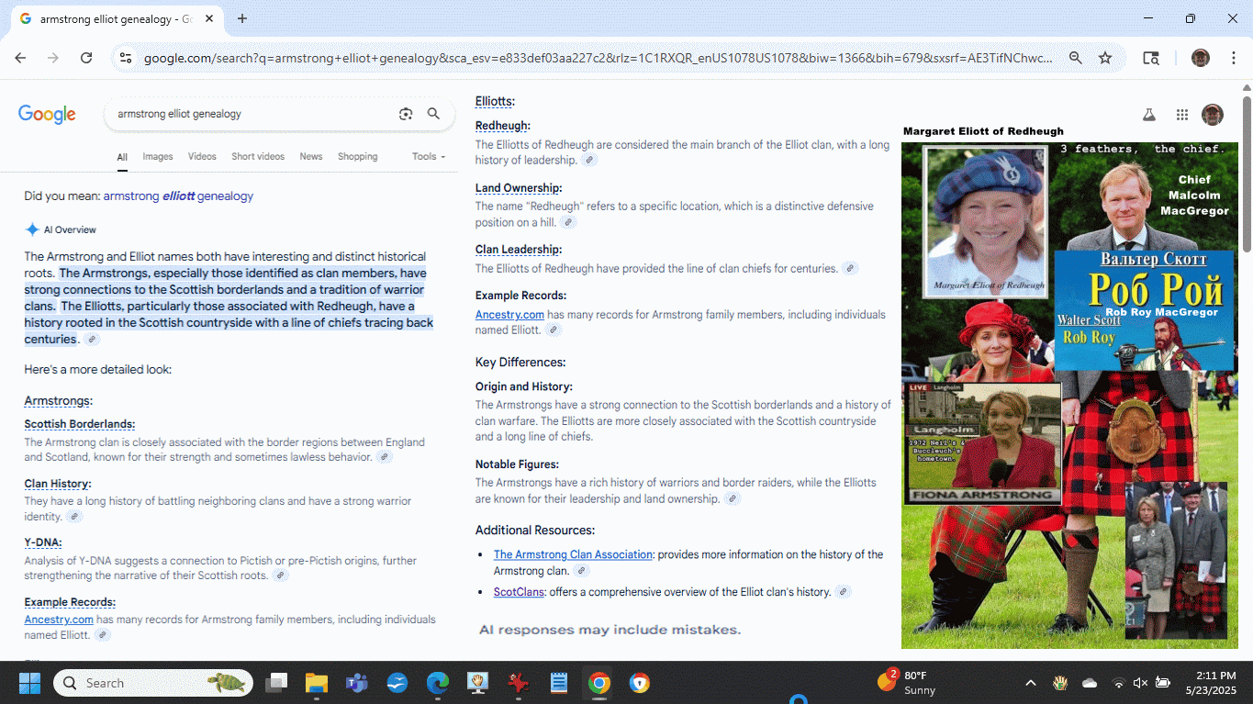Open source link chip after ScotClans line

[843, 592]
